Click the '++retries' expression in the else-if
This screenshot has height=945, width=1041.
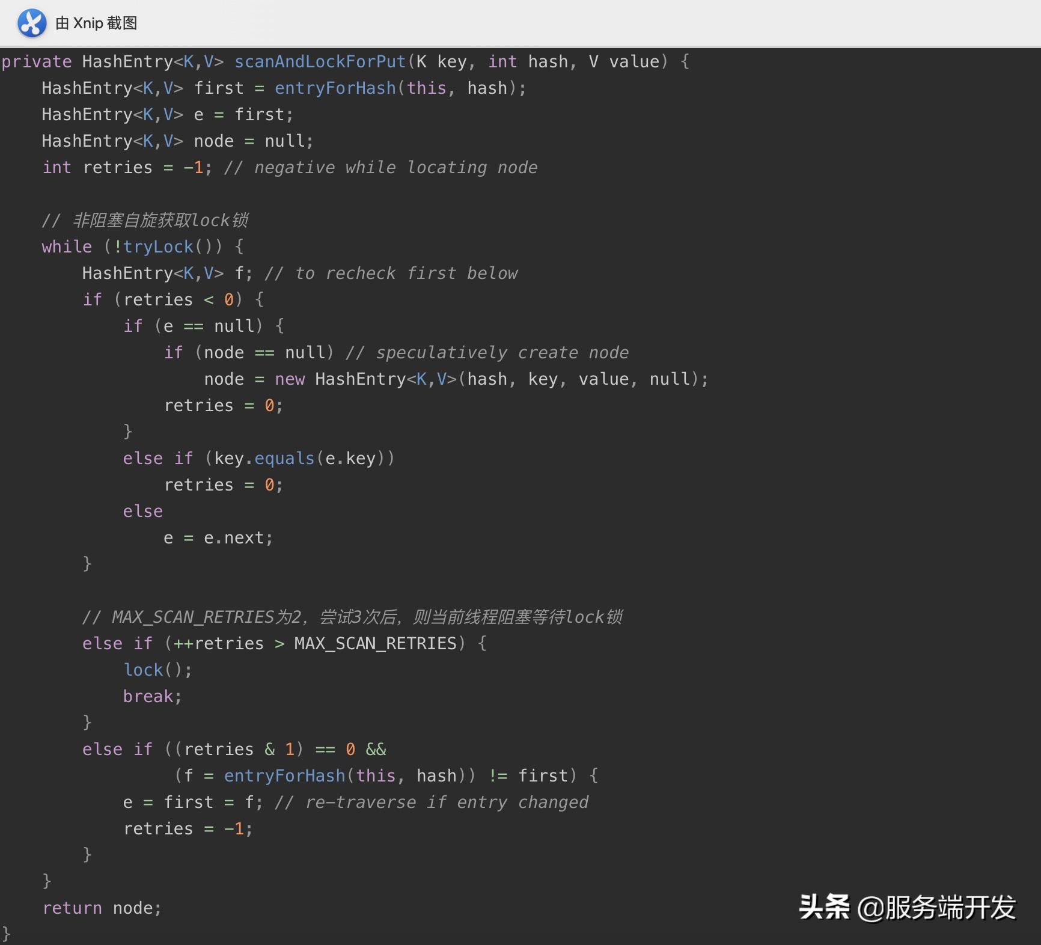coord(218,644)
